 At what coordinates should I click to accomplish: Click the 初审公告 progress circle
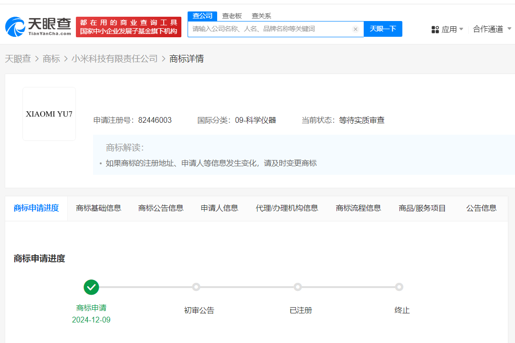coord(196,287)
